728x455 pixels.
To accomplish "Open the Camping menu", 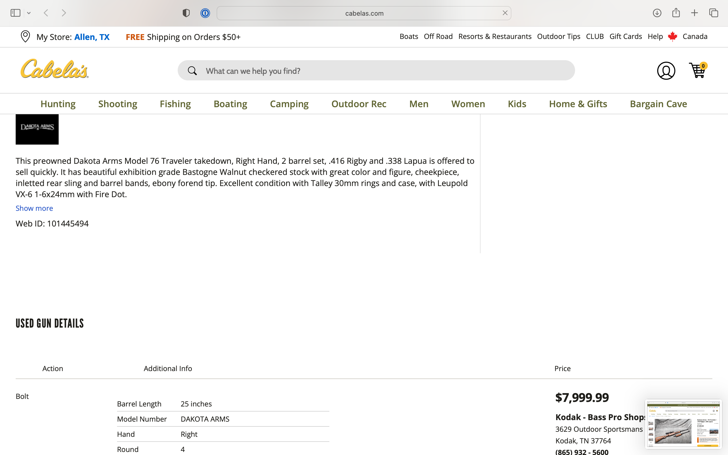I will click(289, 104).
